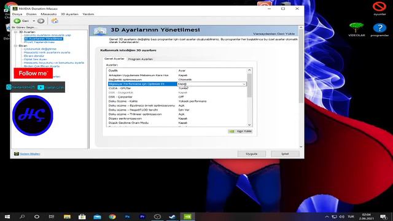
Task: Open Steam from the taskbar
Action: coord(173,217)
